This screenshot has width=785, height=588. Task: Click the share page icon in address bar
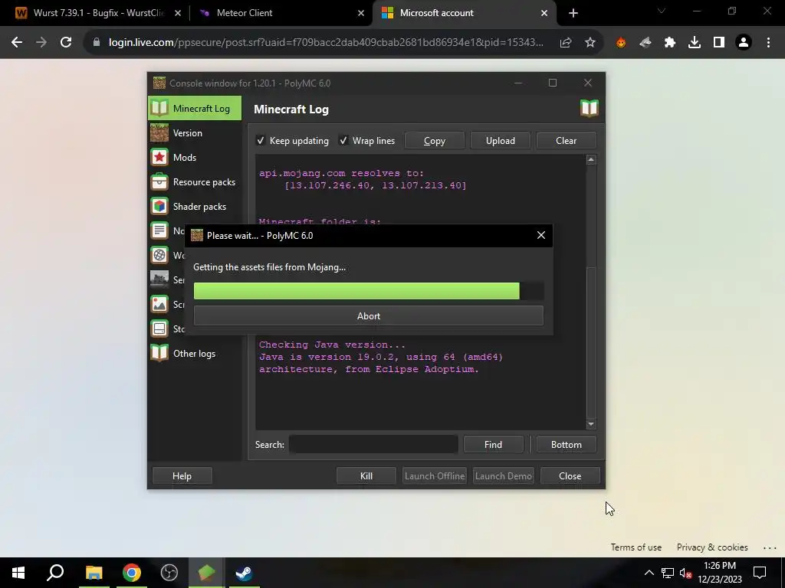click(x=566, y=43)
